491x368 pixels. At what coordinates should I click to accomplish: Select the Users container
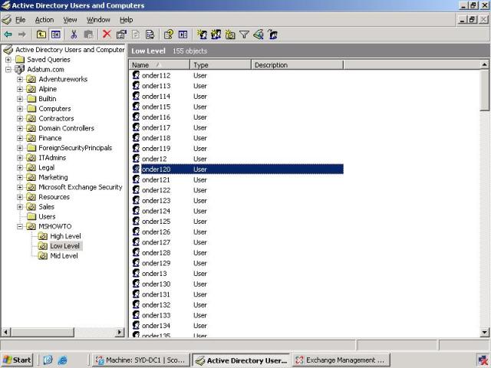point(47,216)
